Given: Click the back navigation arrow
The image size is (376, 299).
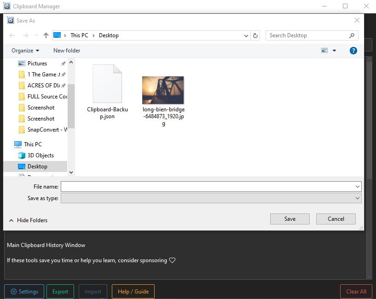Looking at the screenshot, I should 12,35.
